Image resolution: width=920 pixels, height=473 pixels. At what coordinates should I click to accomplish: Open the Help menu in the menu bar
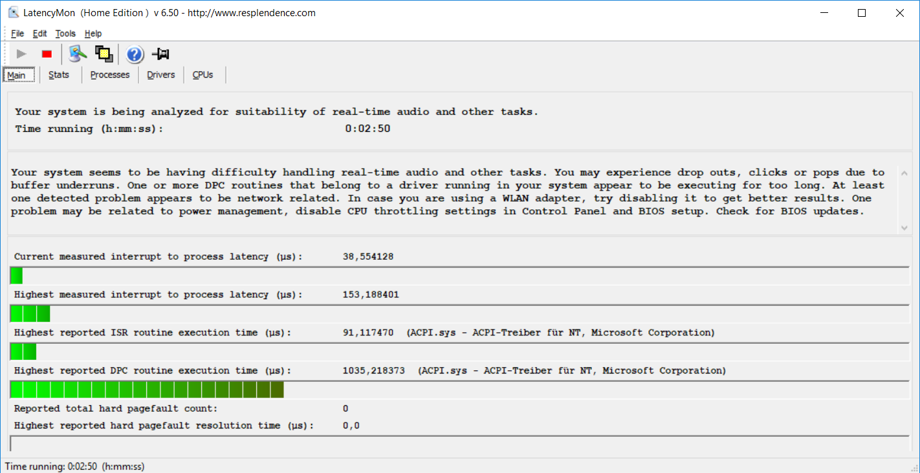point(93,34)
